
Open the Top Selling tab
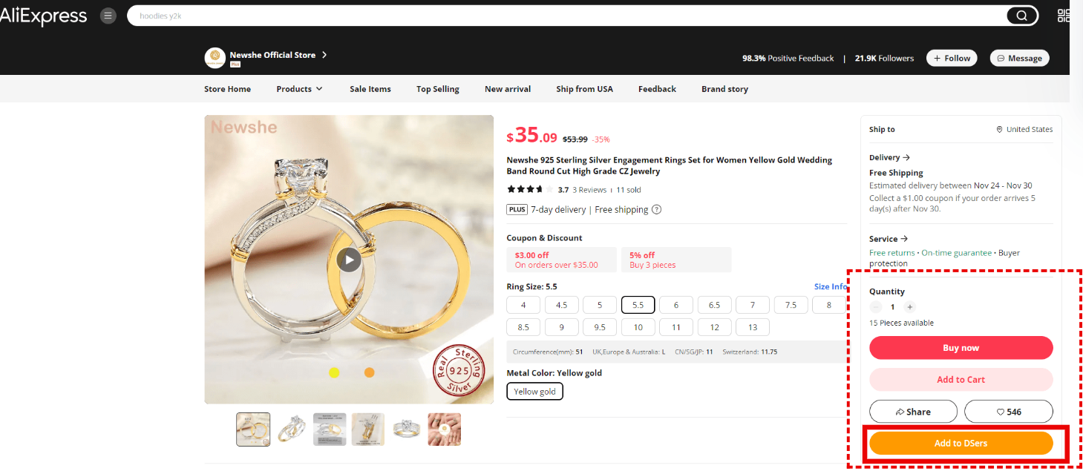(x=437, y=89)
